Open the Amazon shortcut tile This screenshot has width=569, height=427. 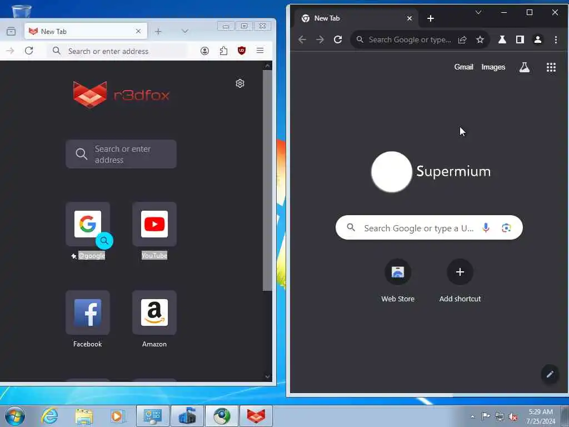click(154, 312)
